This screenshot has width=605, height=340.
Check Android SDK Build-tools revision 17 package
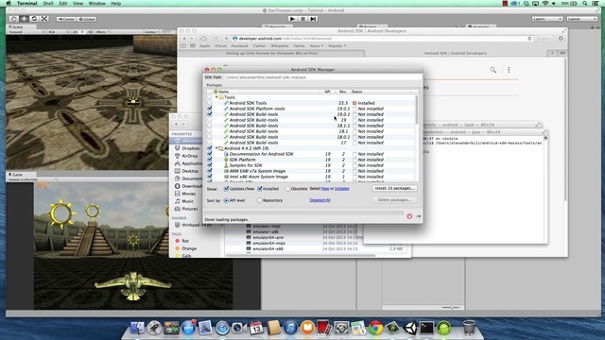click(210, 143)
